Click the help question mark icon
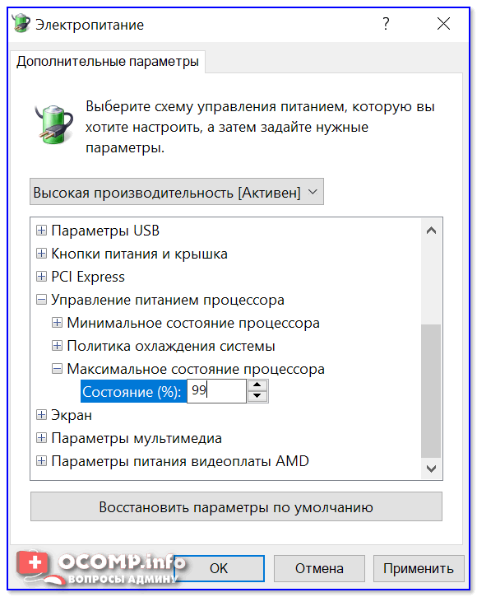 click(386, 24)
